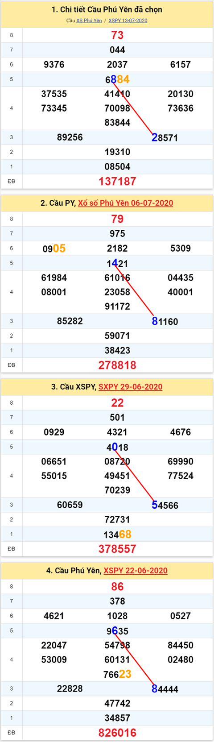Click the highlighted number 6884

pos(117,79)
